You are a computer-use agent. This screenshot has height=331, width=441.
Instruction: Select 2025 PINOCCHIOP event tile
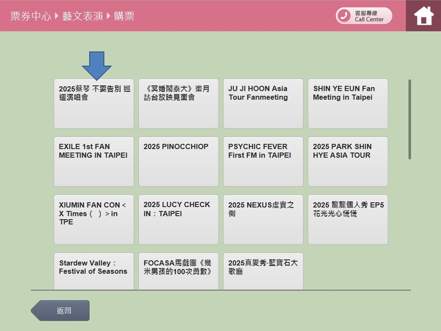click(178, 161)
